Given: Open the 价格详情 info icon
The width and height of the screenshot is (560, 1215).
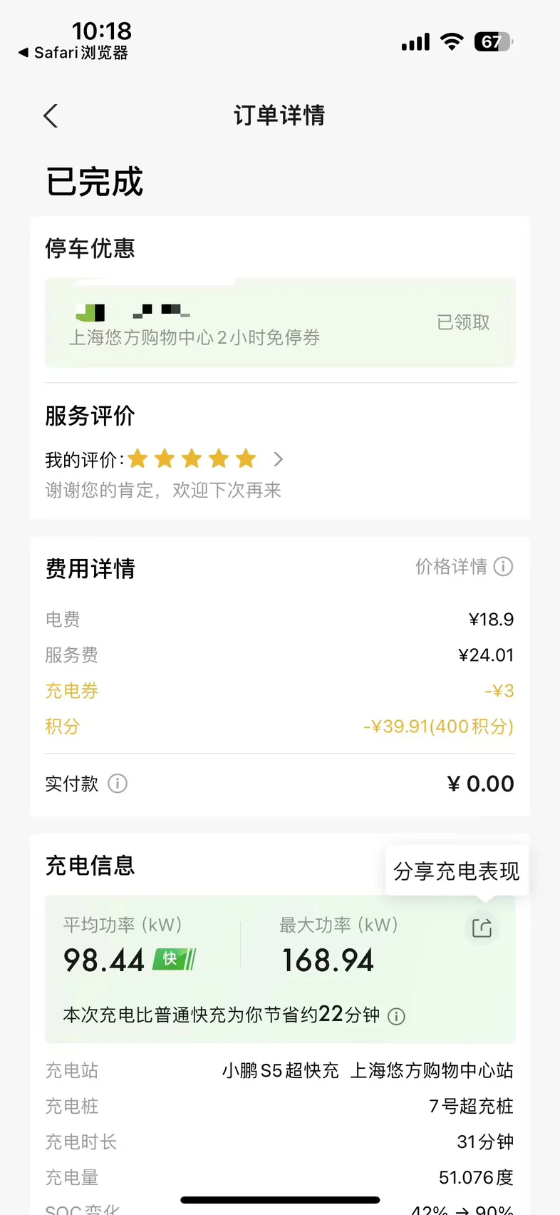Looking at the screenshot, I should click(504, 567).
